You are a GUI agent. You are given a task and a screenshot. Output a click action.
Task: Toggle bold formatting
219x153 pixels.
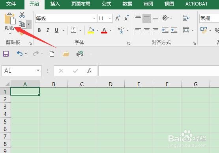click(x=39, y=30)
